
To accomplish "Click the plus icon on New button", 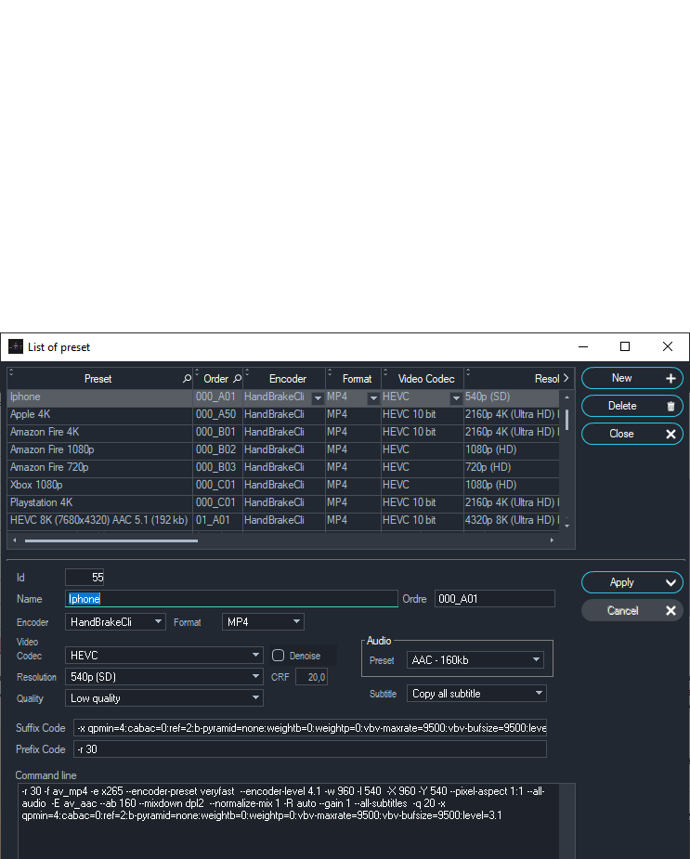I will (x=670, y=379).
